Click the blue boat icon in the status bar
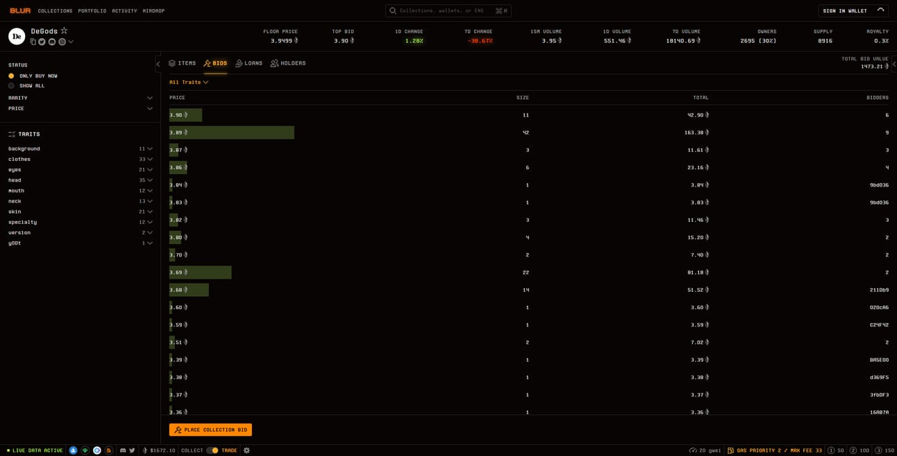The image size is (897, 456). pyautogui.click(x=73, y=450)
